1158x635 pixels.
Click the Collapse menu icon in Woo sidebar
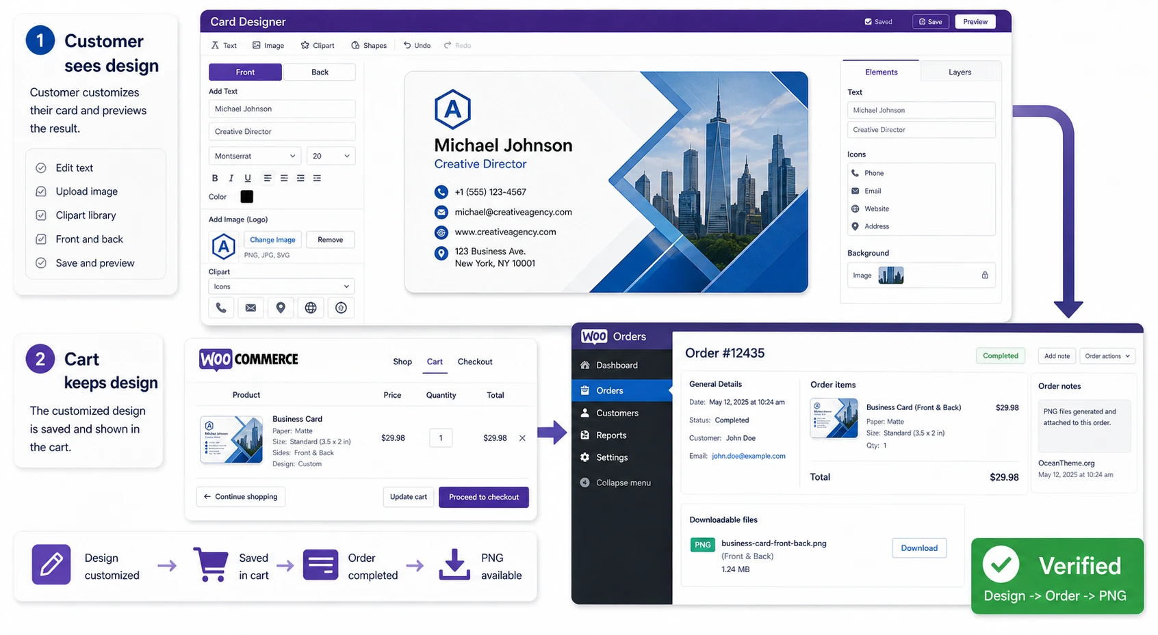[585, 483]
